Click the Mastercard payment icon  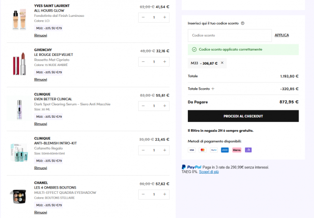pos(202,150)
